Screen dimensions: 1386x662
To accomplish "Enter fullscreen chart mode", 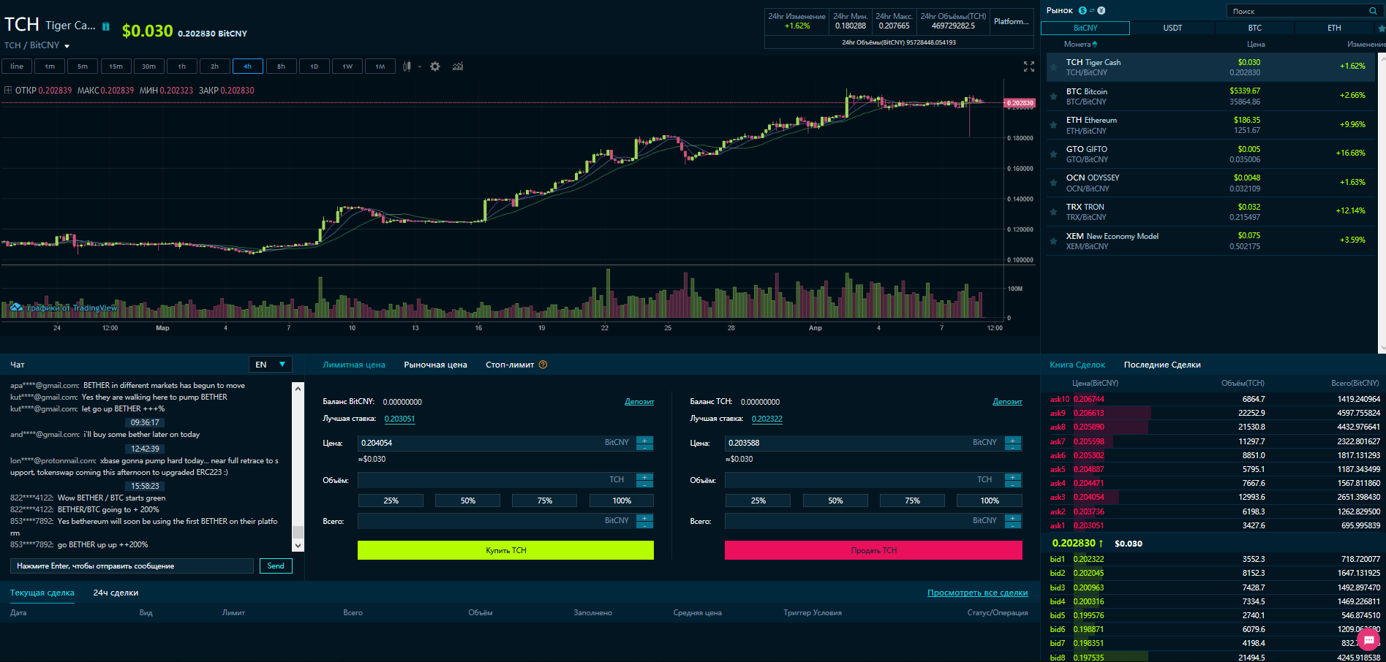I will coord(1028,66).
